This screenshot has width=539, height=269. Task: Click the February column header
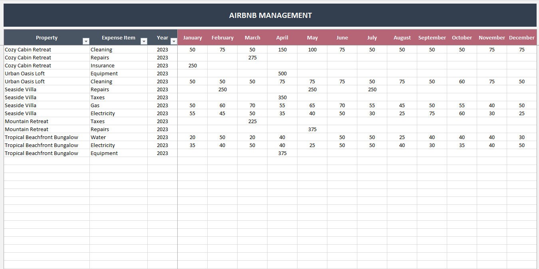(x=222, y=37)
